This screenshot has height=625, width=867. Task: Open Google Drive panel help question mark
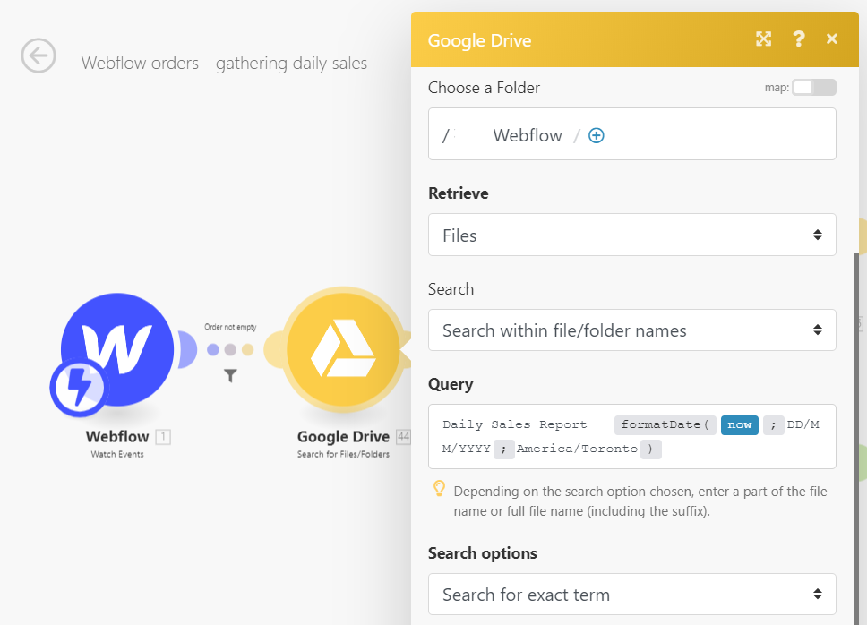798,39
